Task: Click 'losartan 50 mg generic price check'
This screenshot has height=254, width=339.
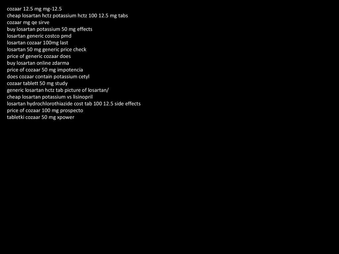Action: click(46, 50)
